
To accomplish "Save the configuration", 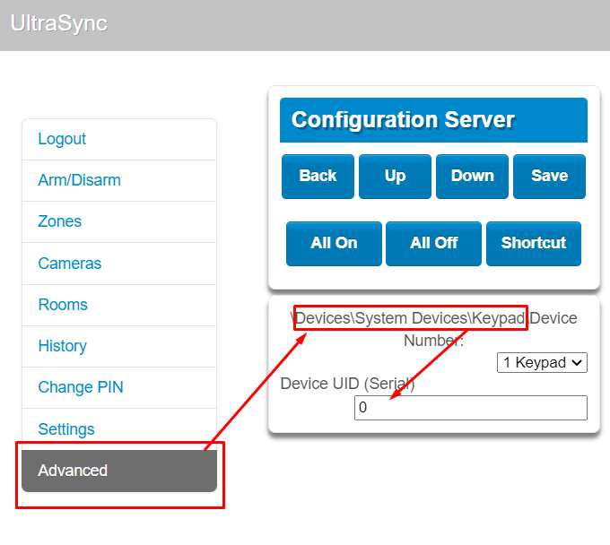I will pos(549,176).
